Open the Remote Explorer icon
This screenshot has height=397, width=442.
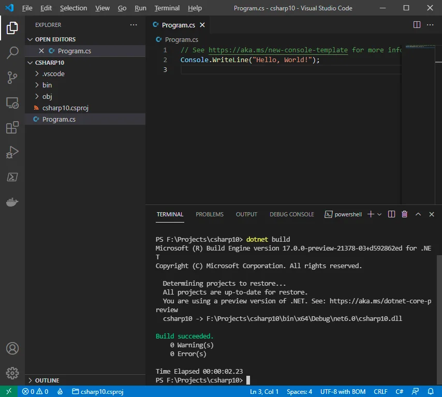(12, 102)
